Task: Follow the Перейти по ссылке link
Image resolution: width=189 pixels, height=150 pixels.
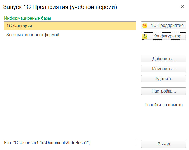Action: point(164,105)
